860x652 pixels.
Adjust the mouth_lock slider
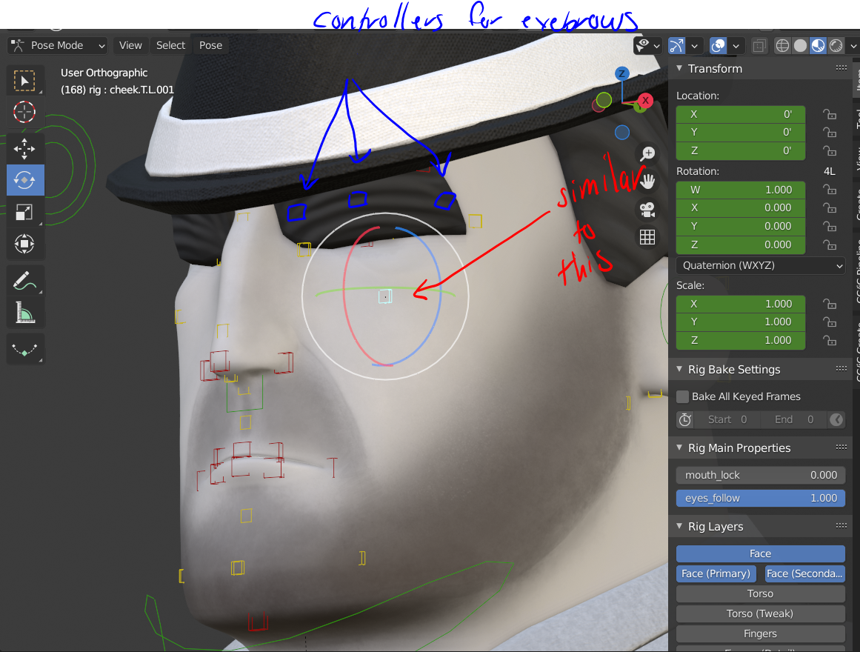pos(760,475)
